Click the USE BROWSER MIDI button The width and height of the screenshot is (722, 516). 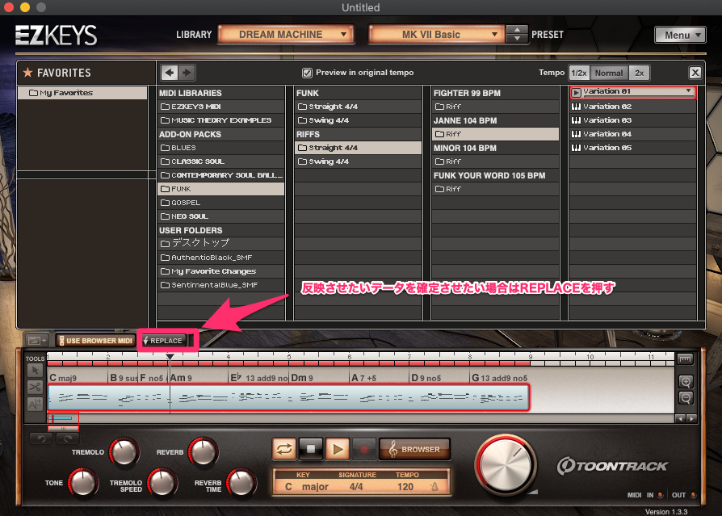coord(95,341)
